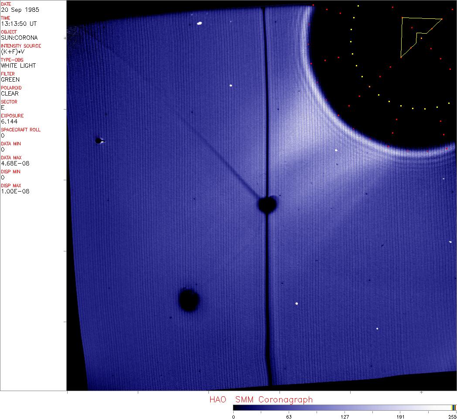
Task: Click the color scale bar below the image
Action: 345,408
